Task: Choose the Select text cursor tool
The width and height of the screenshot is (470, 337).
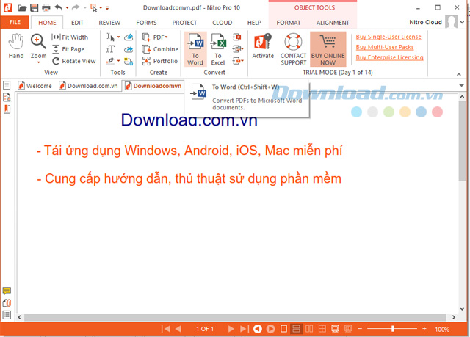Action: 110,37
